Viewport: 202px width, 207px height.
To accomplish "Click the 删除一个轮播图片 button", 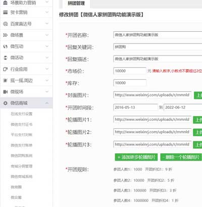I will pyautogui.click(x=181, y=157).
